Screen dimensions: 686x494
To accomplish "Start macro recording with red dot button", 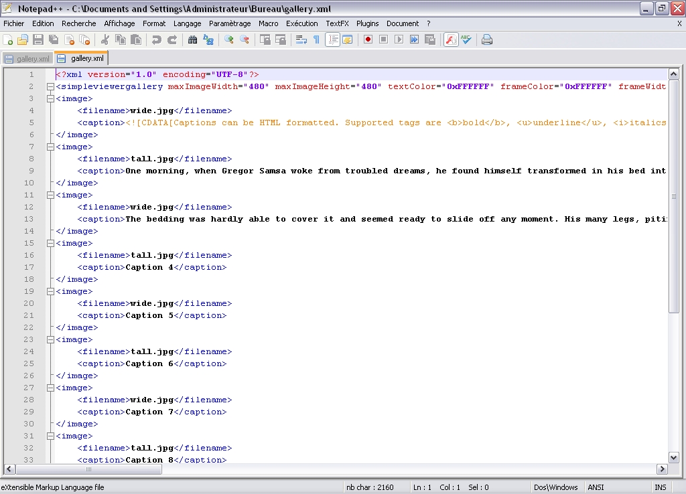I will click(x=368, y=40).
